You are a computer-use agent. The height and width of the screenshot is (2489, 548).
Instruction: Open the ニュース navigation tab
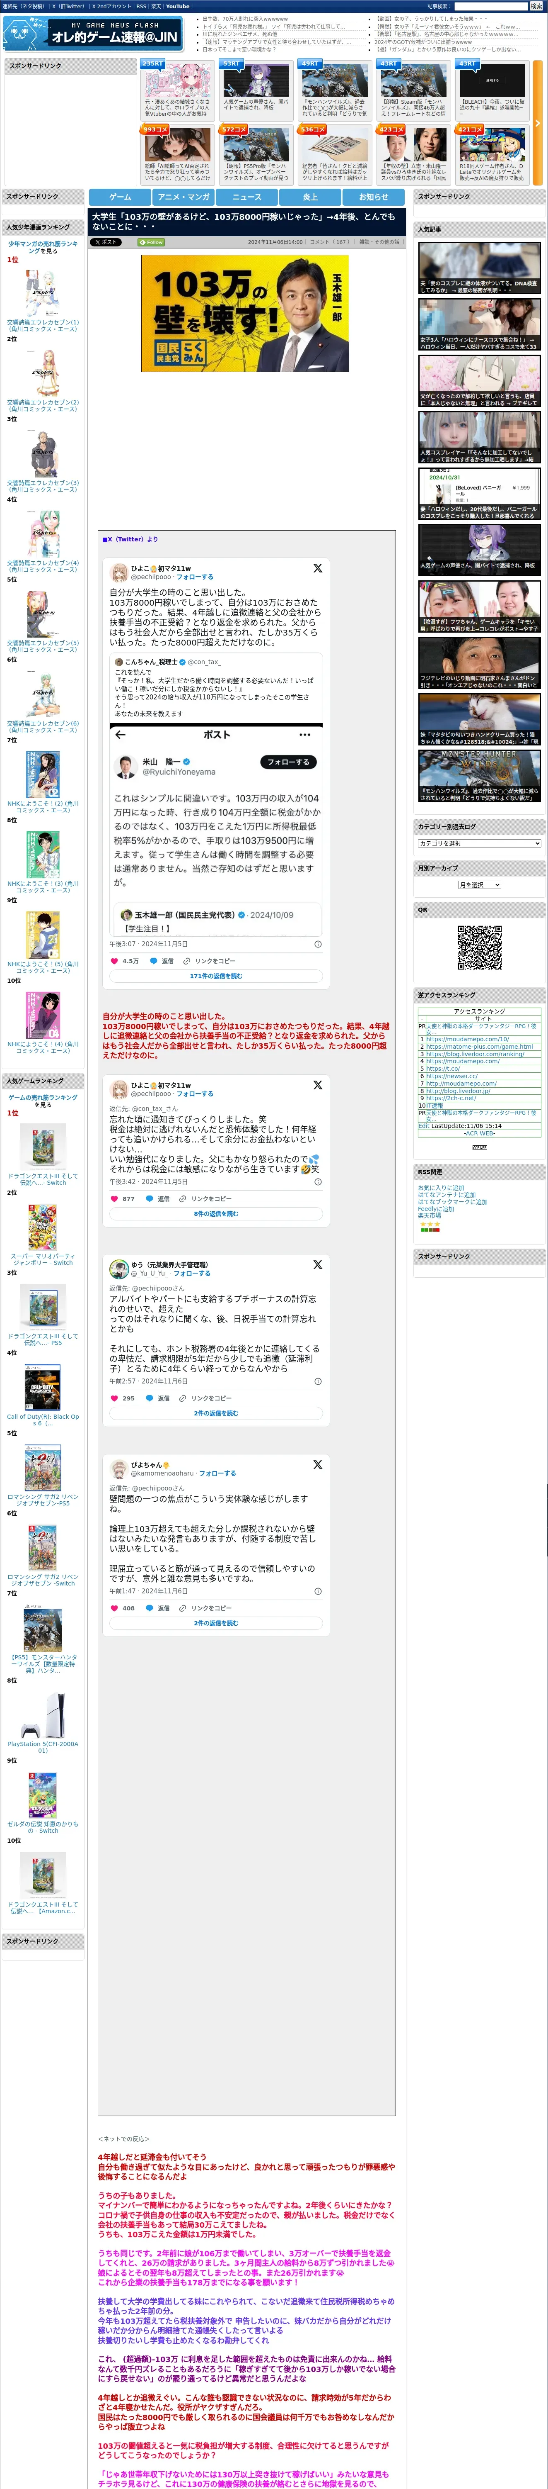[247, 196]
